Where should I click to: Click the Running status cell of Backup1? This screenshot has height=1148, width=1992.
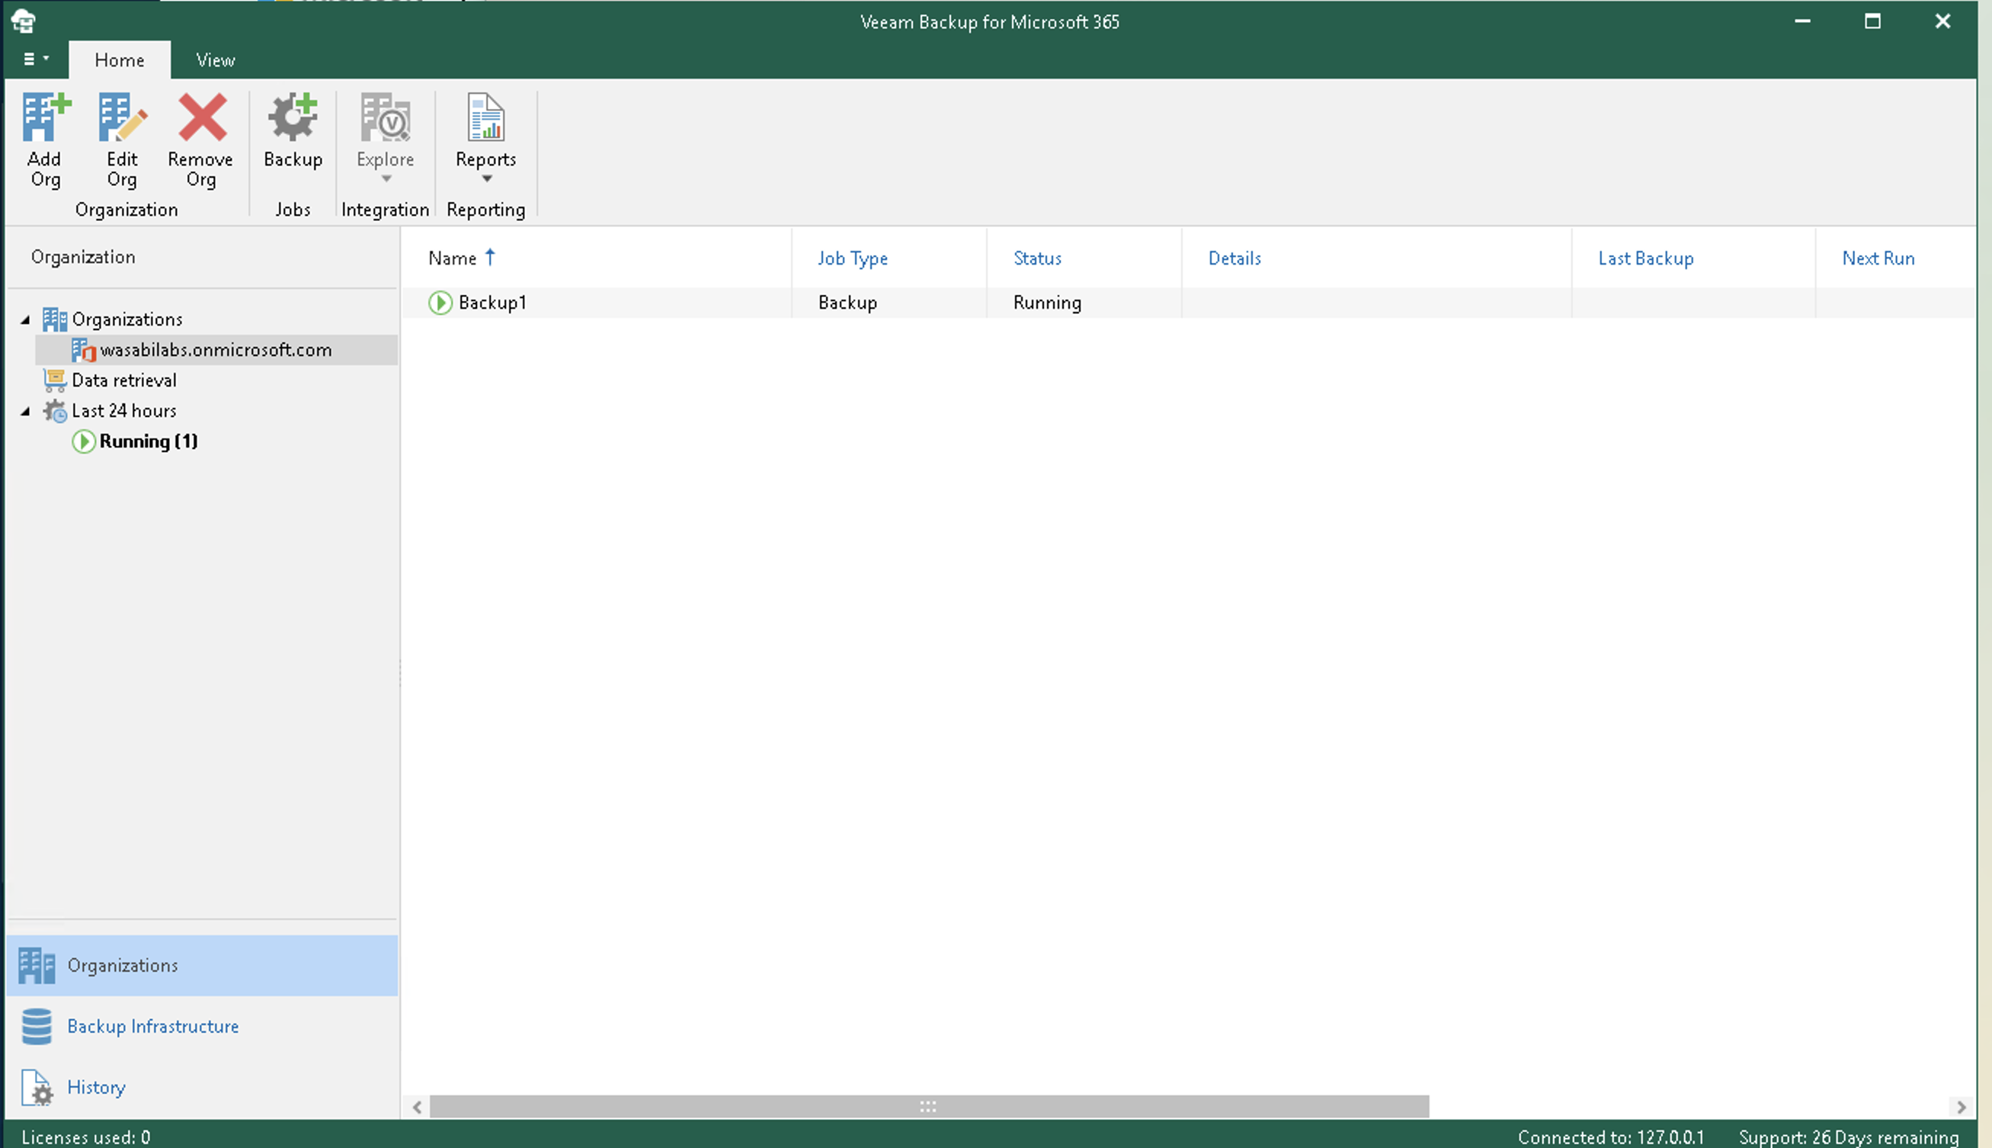1047,303
